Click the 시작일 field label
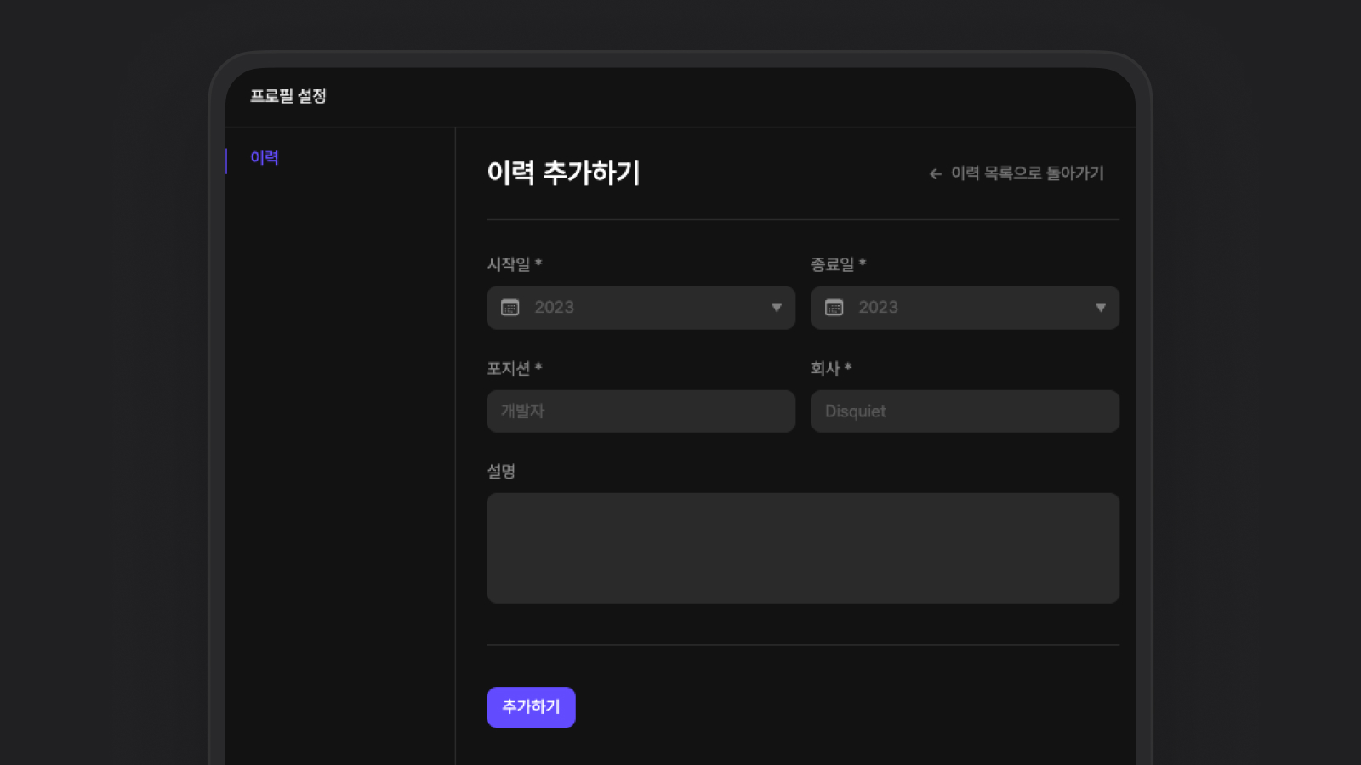The width and height of the screenshot is (1361, 765). [509, 264]
